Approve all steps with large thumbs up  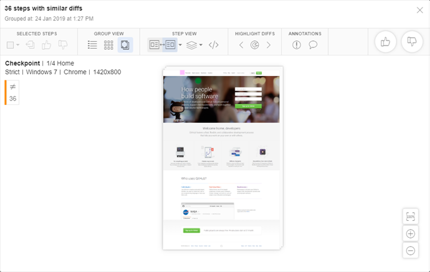(385, 42)
